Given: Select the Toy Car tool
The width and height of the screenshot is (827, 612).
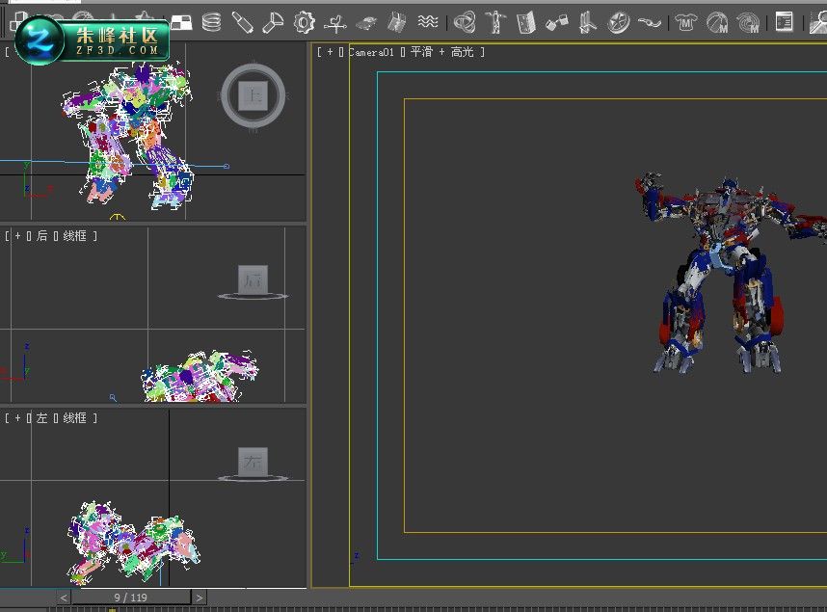Looking at the screenshot, I should (x=366, y=23).
